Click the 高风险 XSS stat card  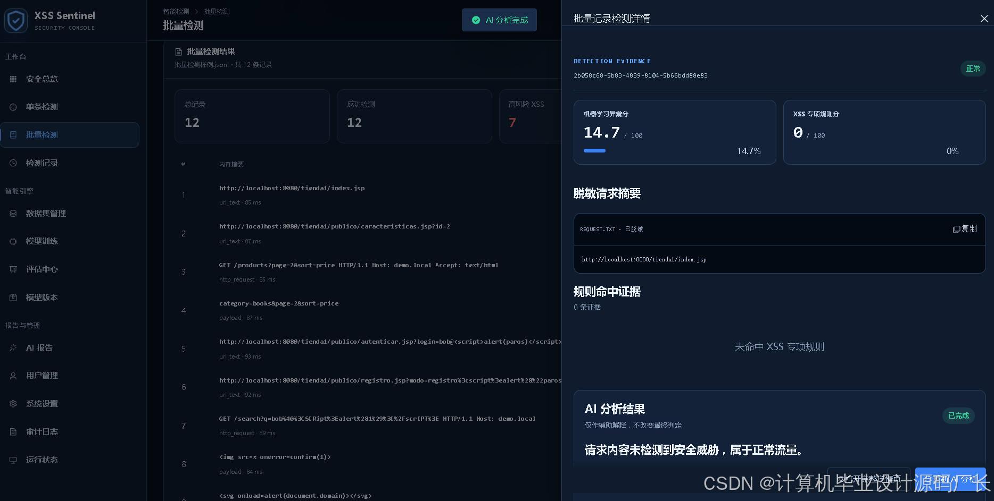pyautogui.click(x=531, y=116)
